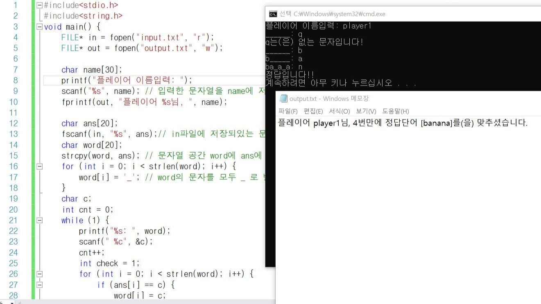Collapse the for loop at line 16
This screenshot has height=304, width=541.
39,167
